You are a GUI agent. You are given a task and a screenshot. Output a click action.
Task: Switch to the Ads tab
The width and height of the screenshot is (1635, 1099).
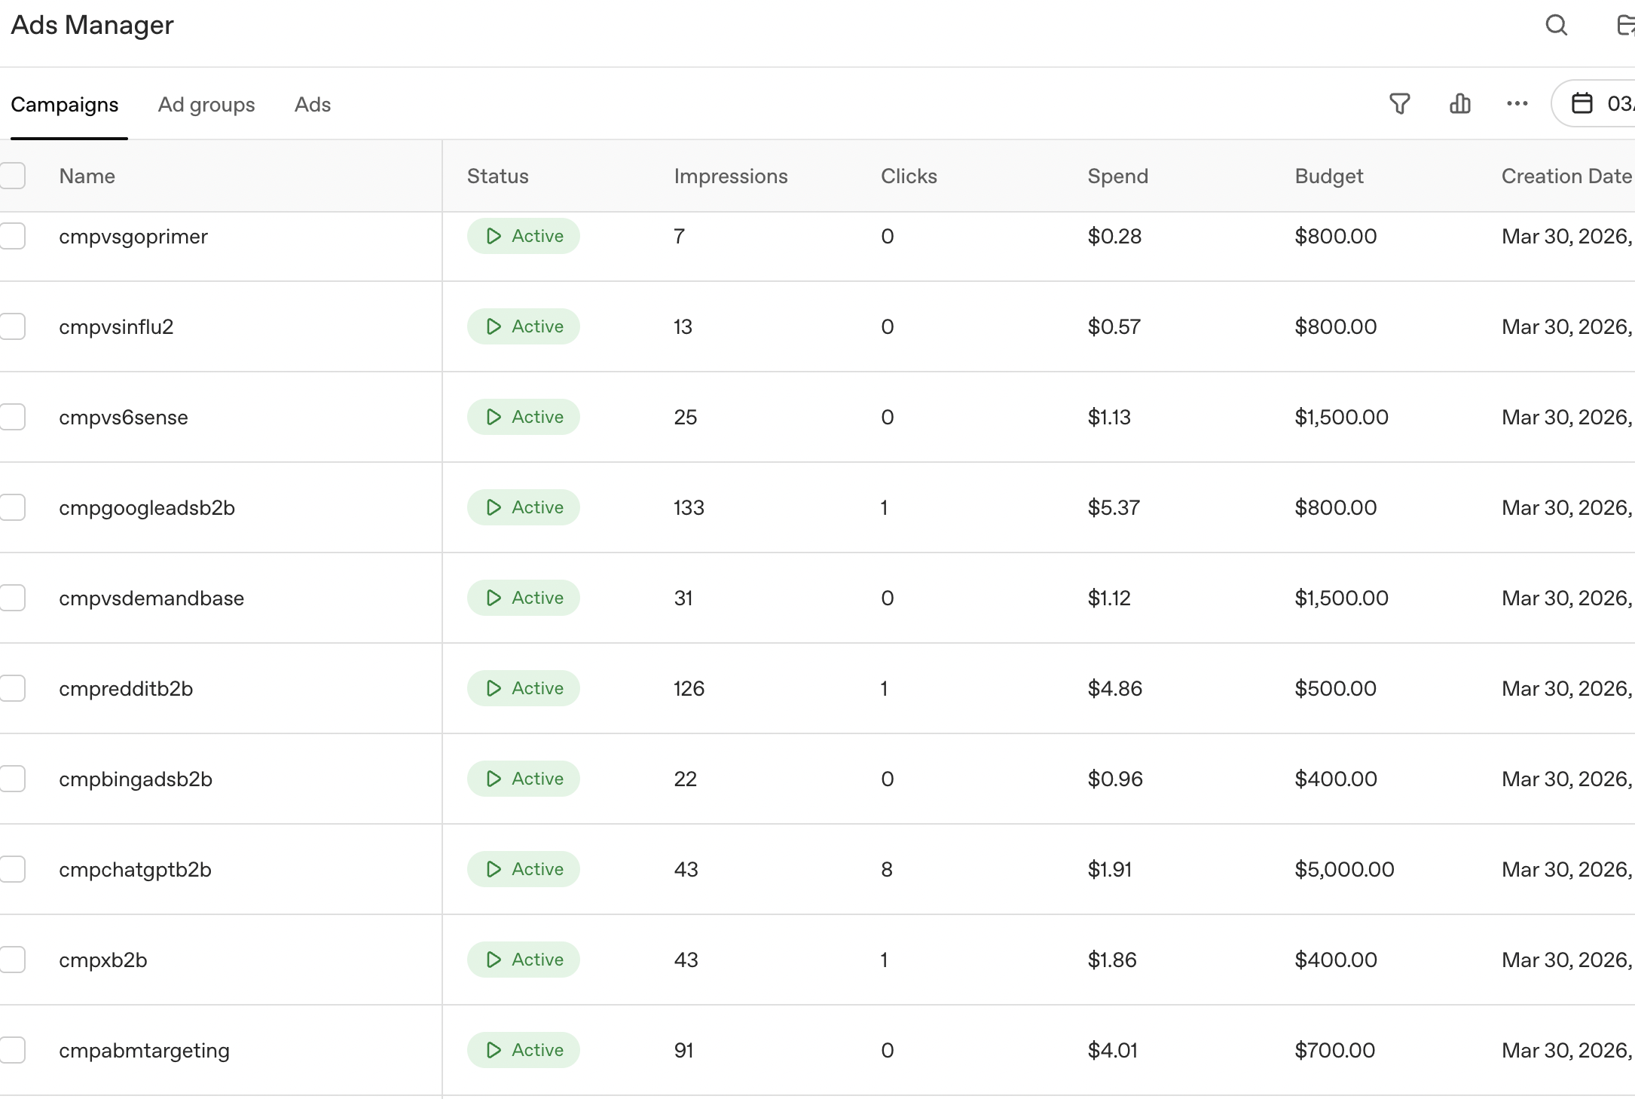click(312, 105)
